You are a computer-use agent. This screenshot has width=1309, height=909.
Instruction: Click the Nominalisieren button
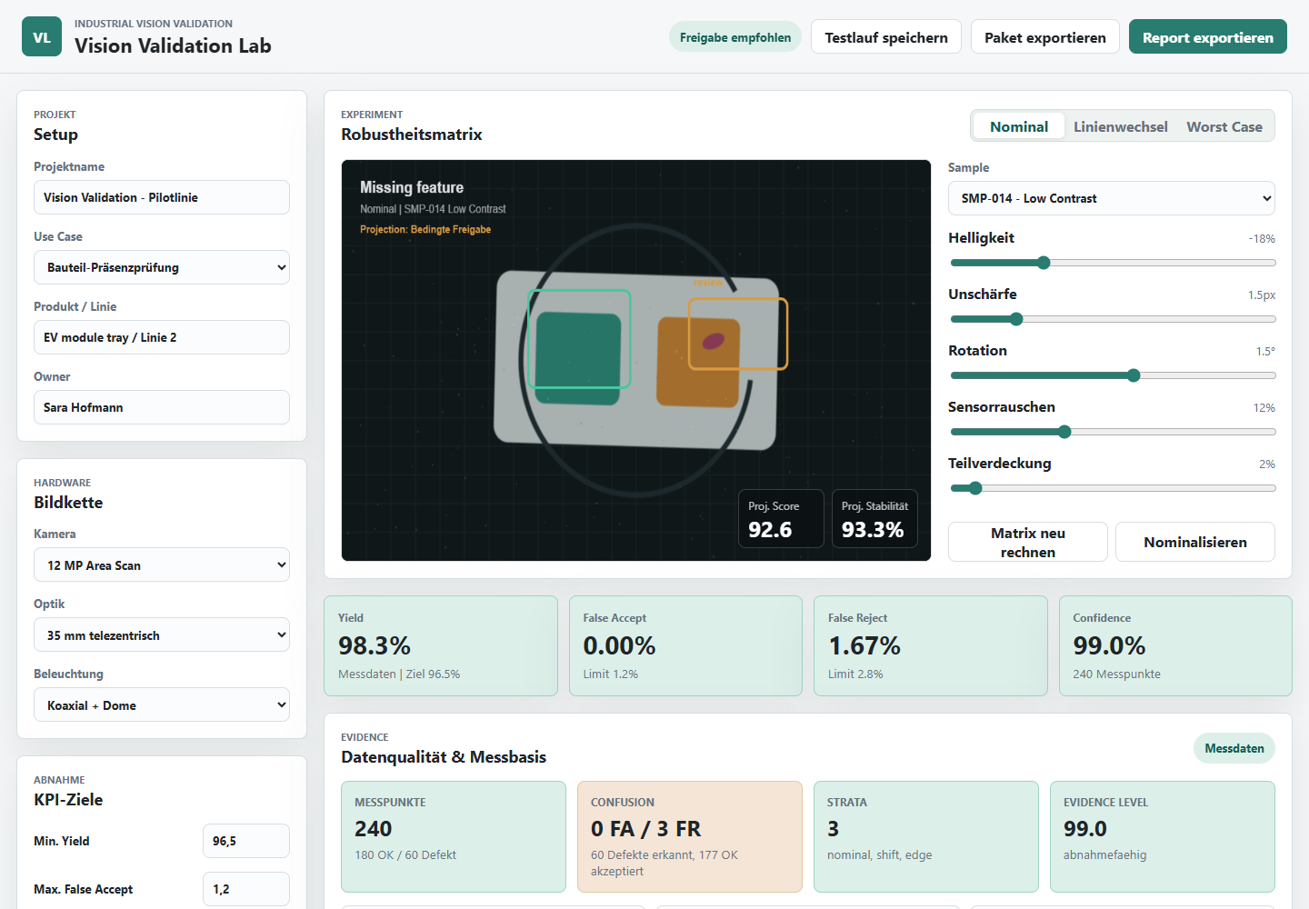pos(1195,542)
